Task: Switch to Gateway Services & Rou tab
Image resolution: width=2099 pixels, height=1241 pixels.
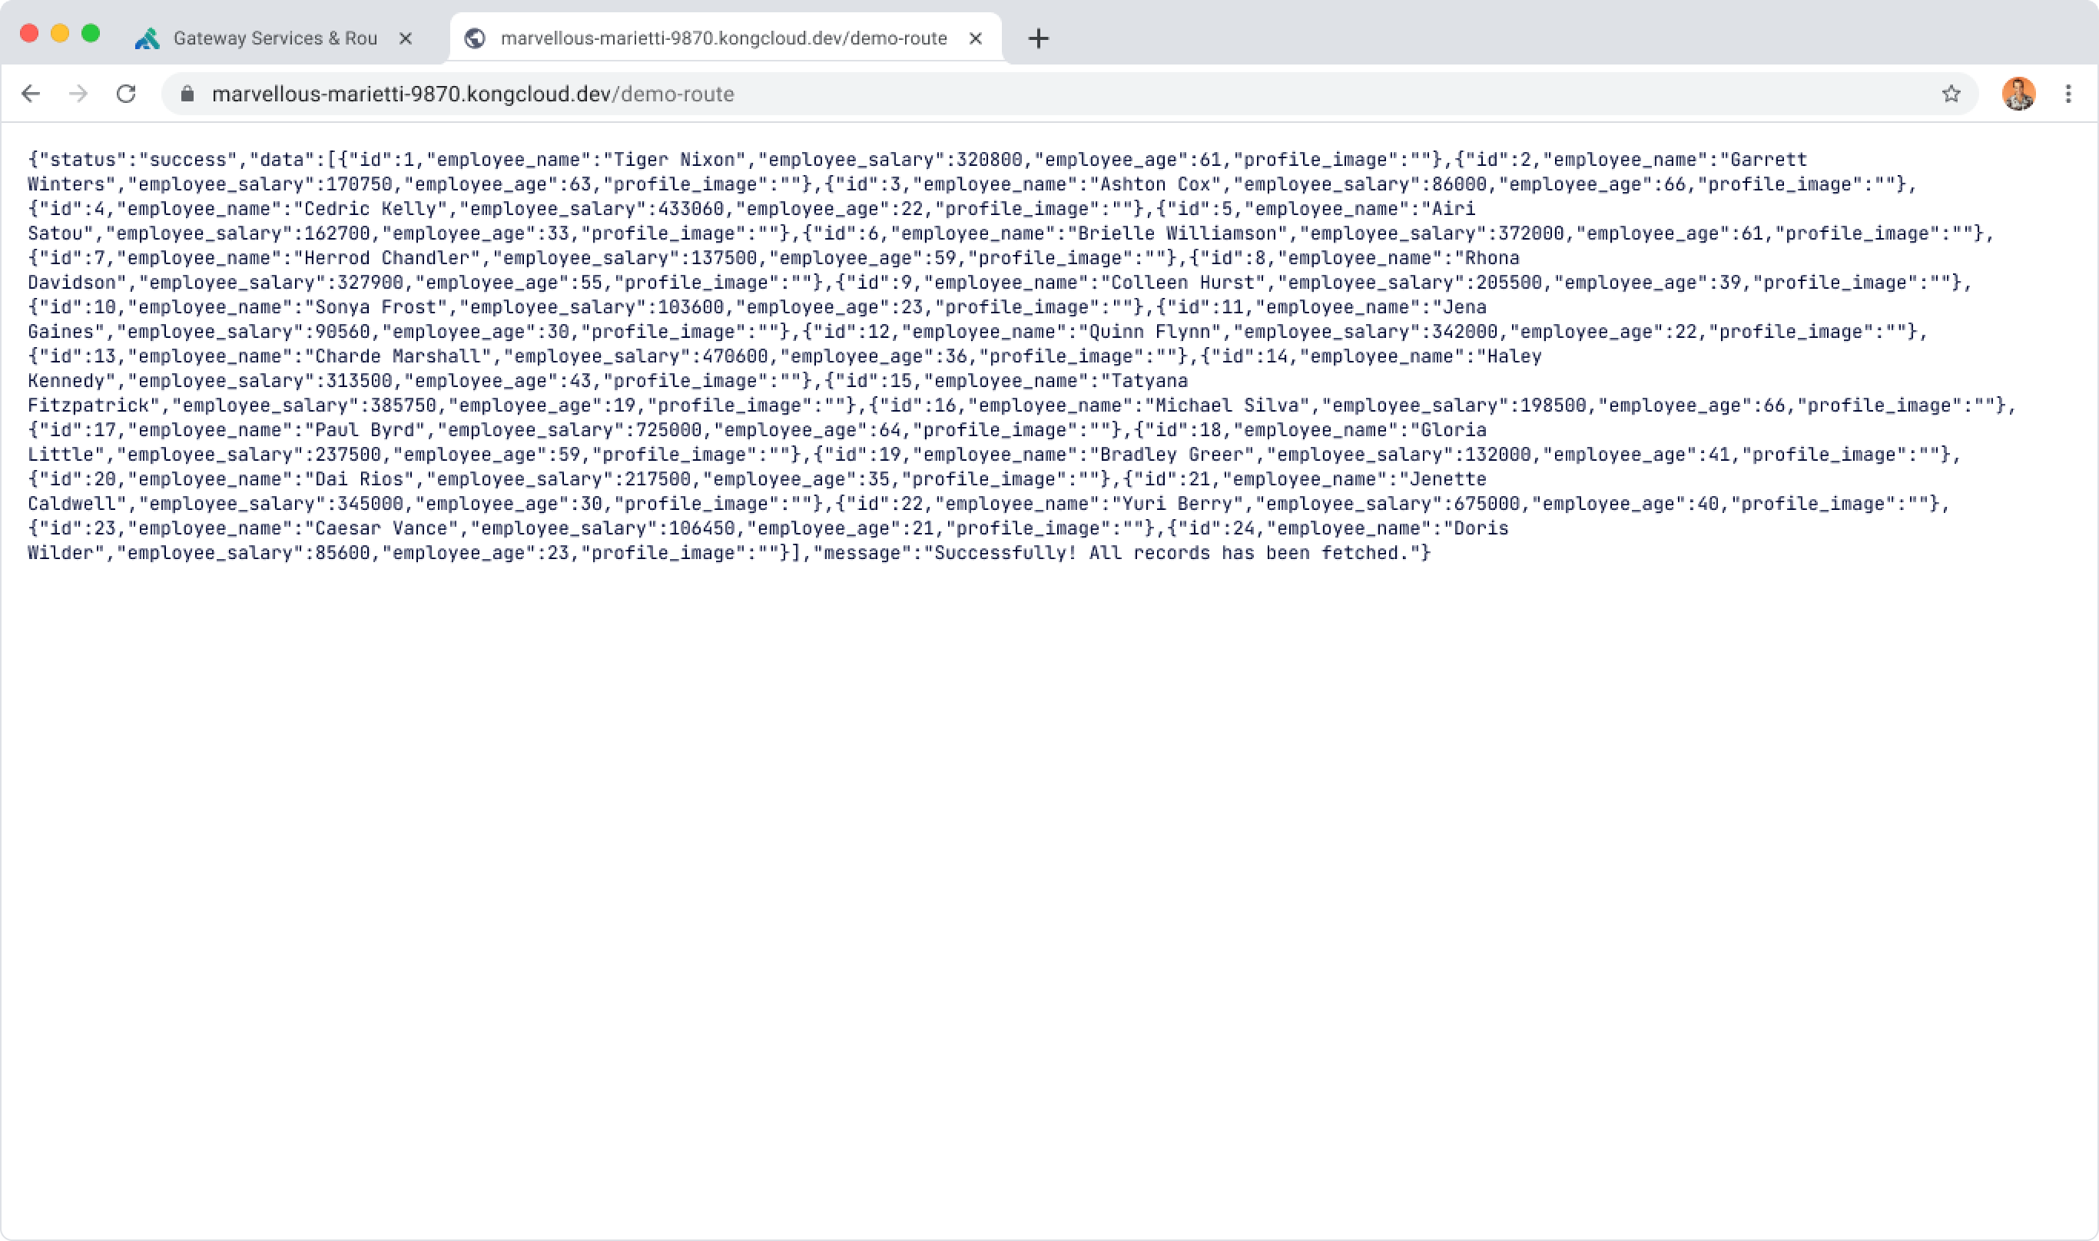Action: [x=274, y=38]
